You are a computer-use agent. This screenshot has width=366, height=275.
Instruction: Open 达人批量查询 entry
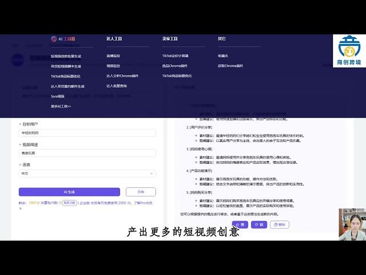(x=117, y=86)
